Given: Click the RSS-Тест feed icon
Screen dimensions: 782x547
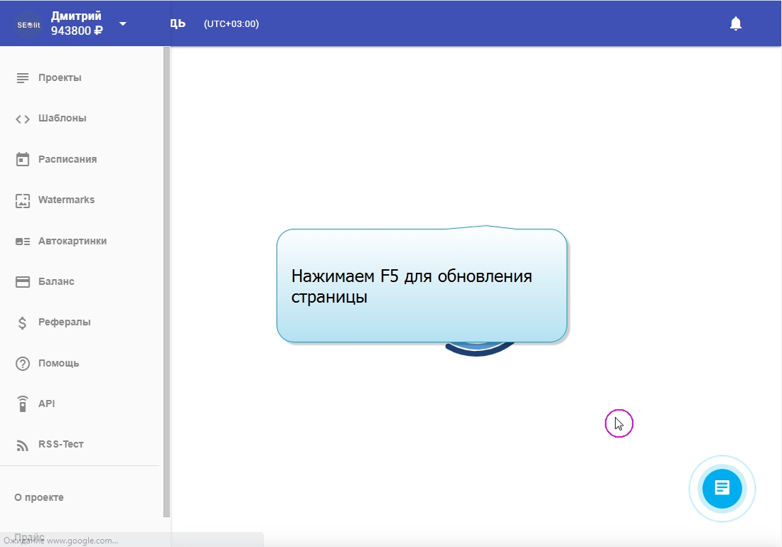Looking at the screenshot, I should 23,445.
